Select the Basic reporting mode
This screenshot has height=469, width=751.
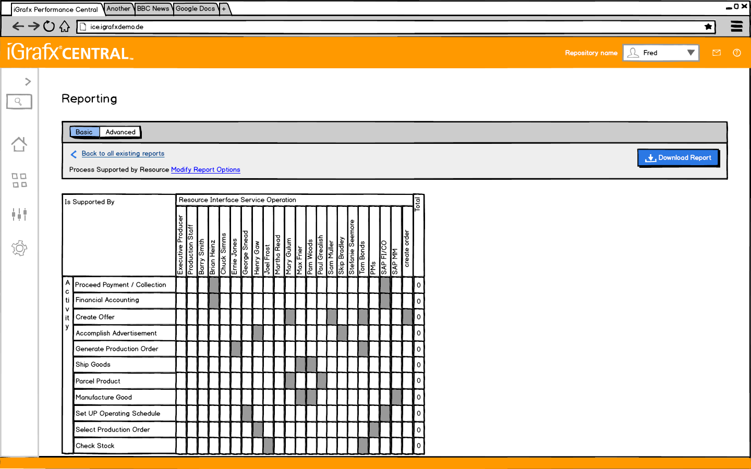(84, 132)
